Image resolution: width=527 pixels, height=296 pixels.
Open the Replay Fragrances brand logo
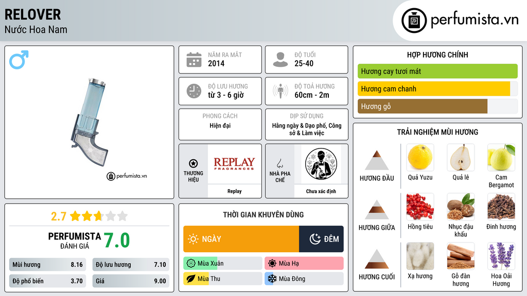(x=234, y=164)
